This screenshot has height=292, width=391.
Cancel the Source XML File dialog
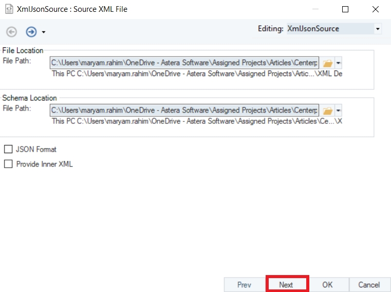369,284
